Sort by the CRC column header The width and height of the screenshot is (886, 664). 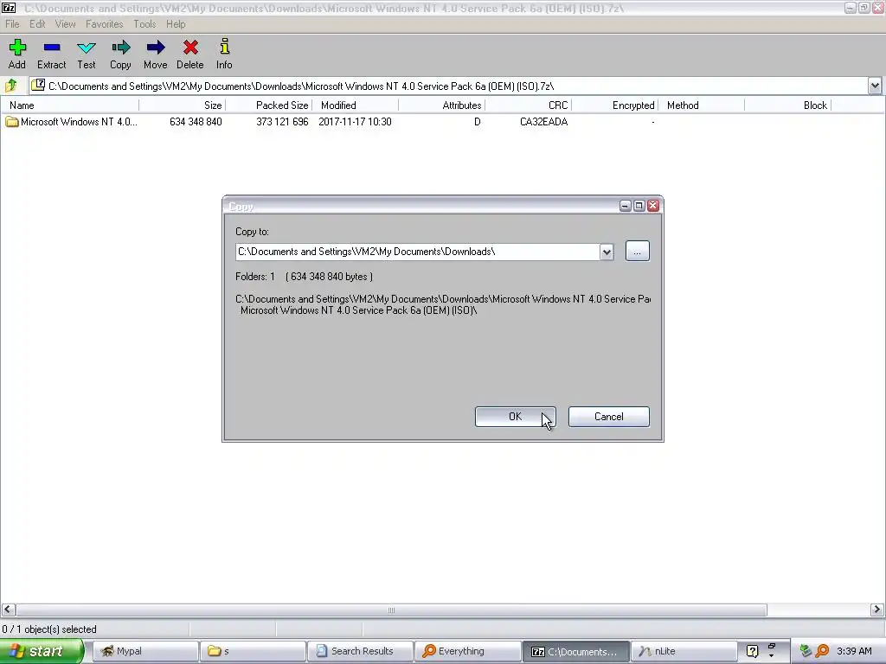529,105
